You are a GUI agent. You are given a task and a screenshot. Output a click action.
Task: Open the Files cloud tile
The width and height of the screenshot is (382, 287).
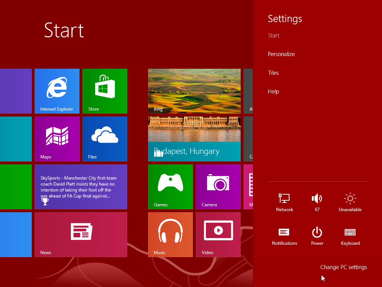105,139
